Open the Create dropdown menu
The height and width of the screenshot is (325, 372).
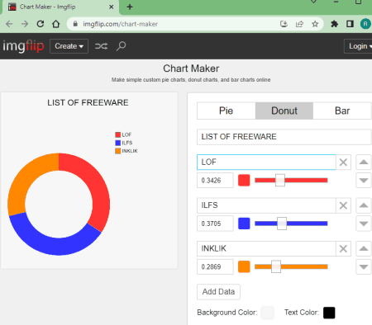(69, 46)
